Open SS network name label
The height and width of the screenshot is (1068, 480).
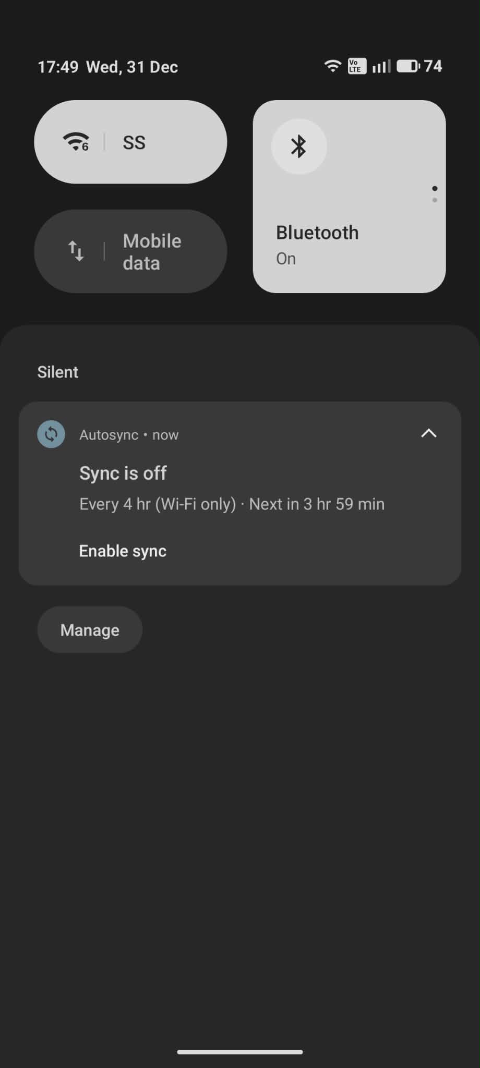coord(134,142)
